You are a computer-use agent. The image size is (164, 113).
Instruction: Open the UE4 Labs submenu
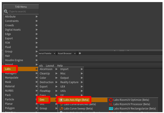tap(71, 86)
